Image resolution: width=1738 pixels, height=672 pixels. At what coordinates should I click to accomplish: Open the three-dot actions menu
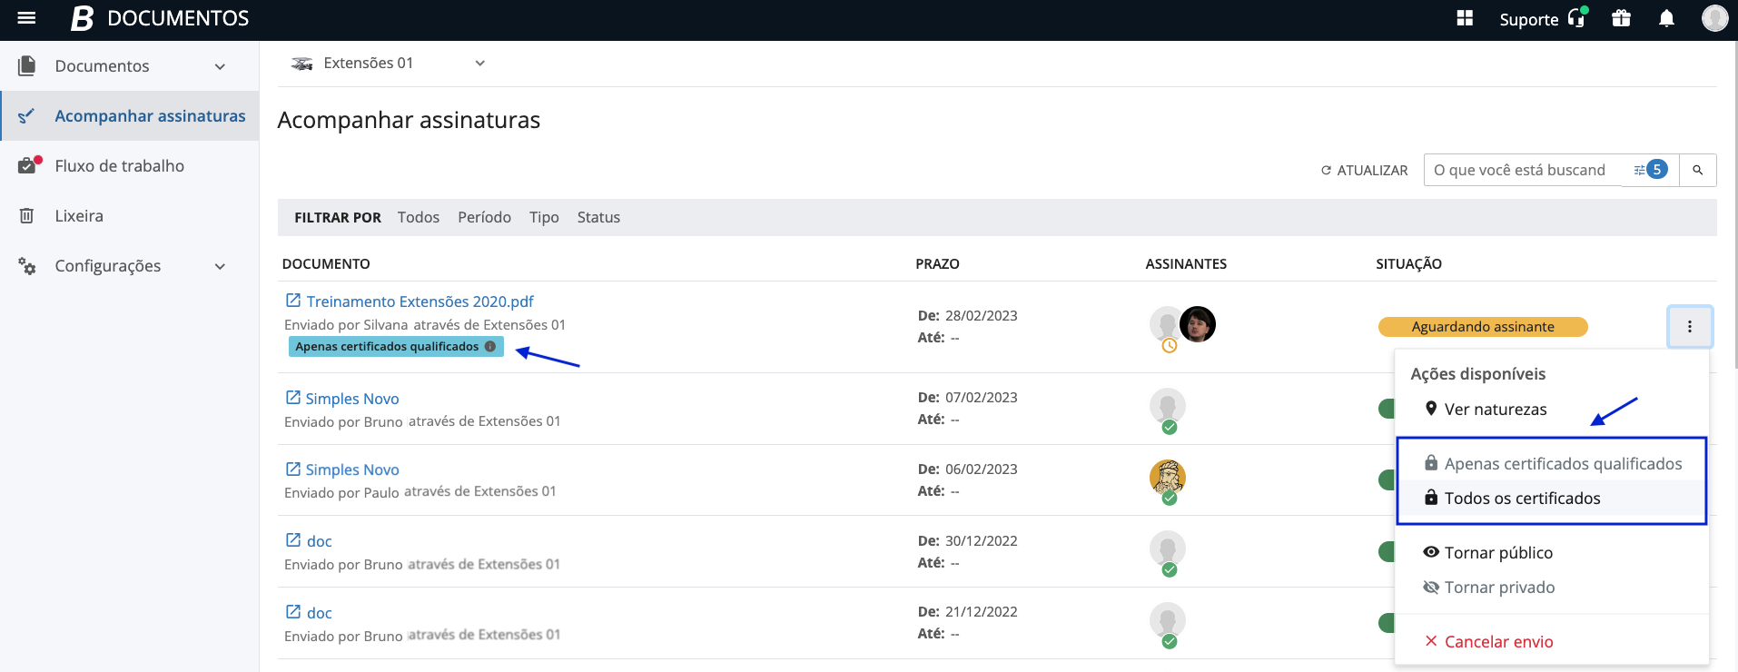(1689, 327)
